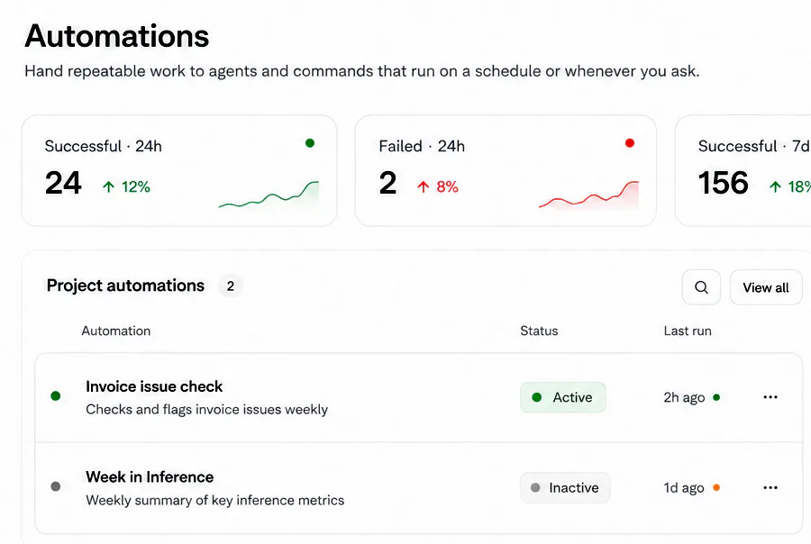Sort by the Automation column header
The width and height of the screenshot is (811, 544).
click(116, 331)
